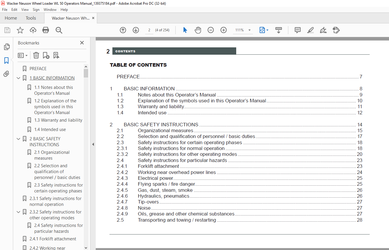This screenshot has width=389, height=250.
Task: Click TOC entry 2.4.8 Noise
Action: (239, 208)
